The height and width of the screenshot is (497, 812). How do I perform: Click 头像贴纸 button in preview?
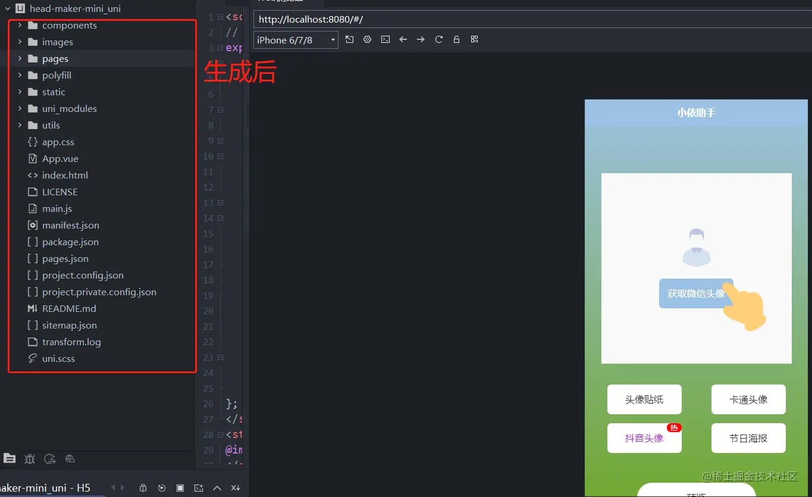coord(644,399)
